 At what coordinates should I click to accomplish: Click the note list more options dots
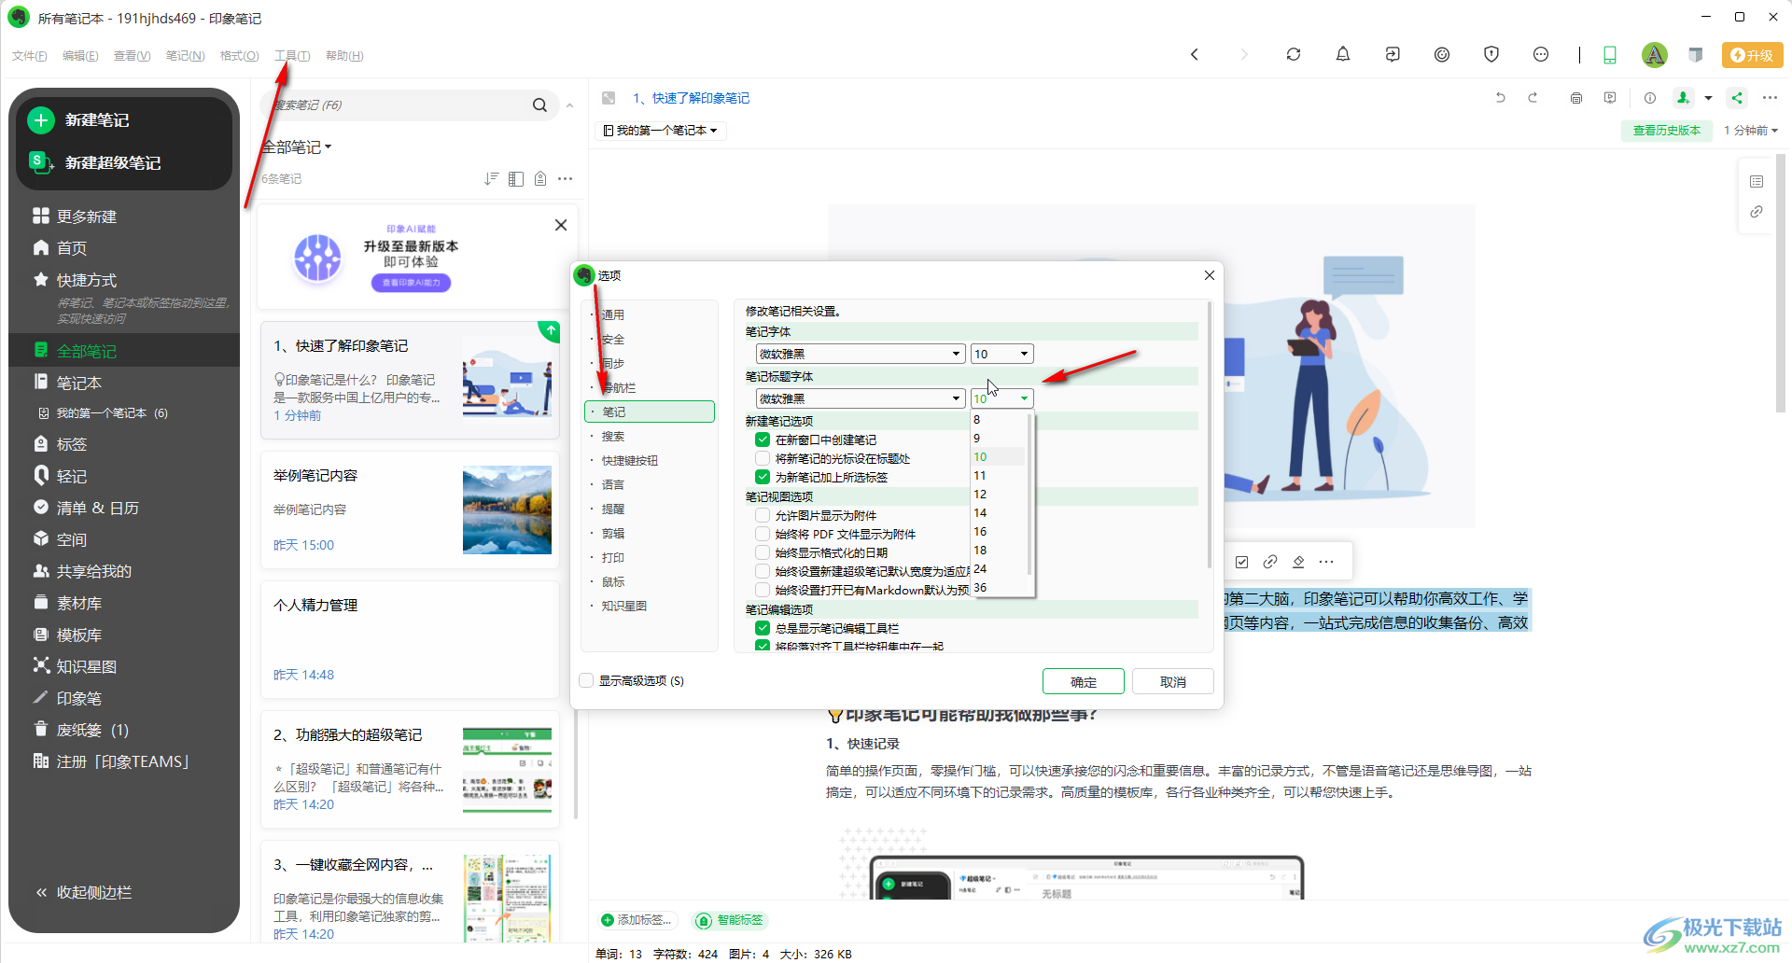point(565,178)
